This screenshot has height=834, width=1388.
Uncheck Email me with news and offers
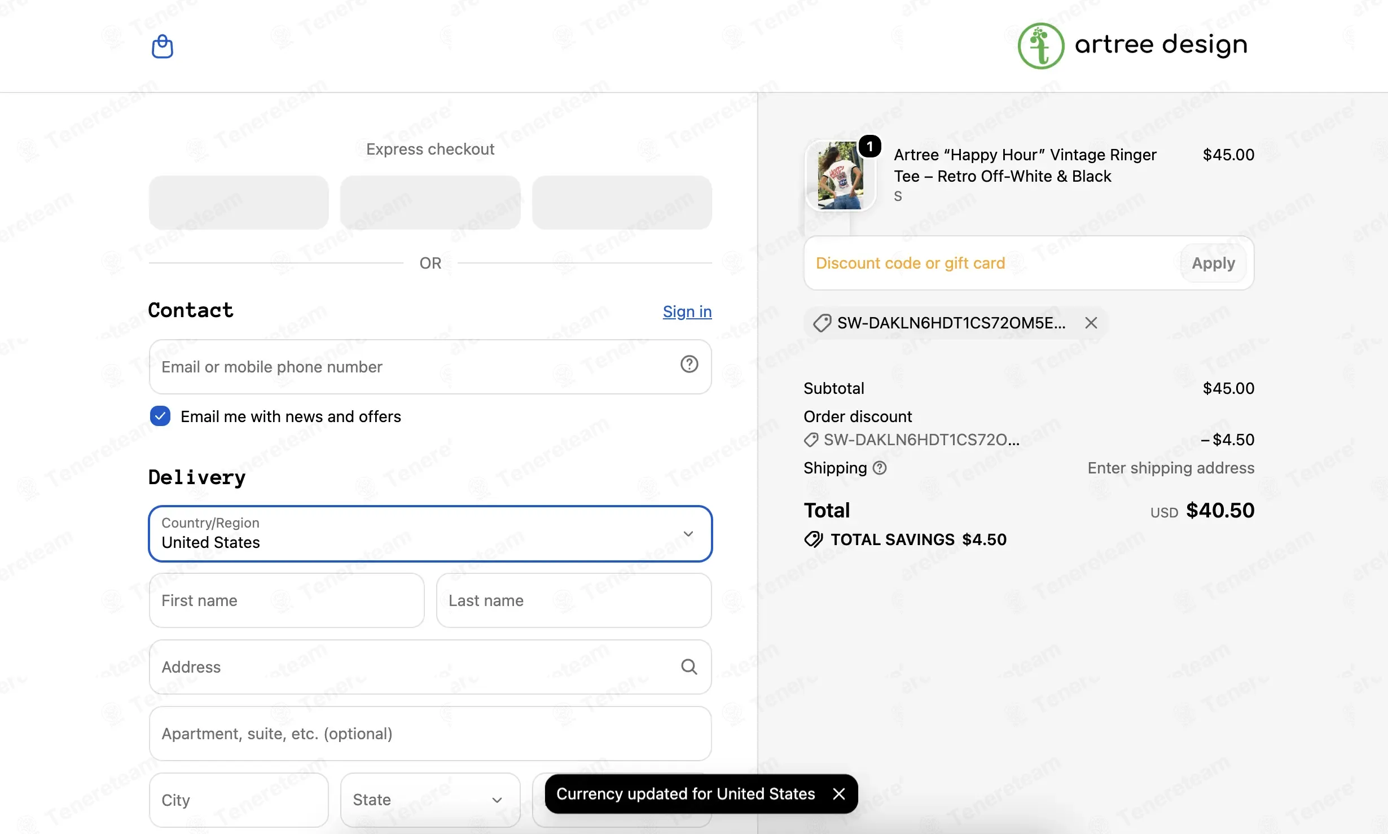click(x=160, y=416)
